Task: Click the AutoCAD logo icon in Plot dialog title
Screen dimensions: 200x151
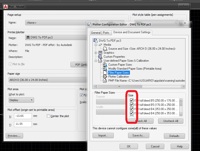Action: point(6,7)
